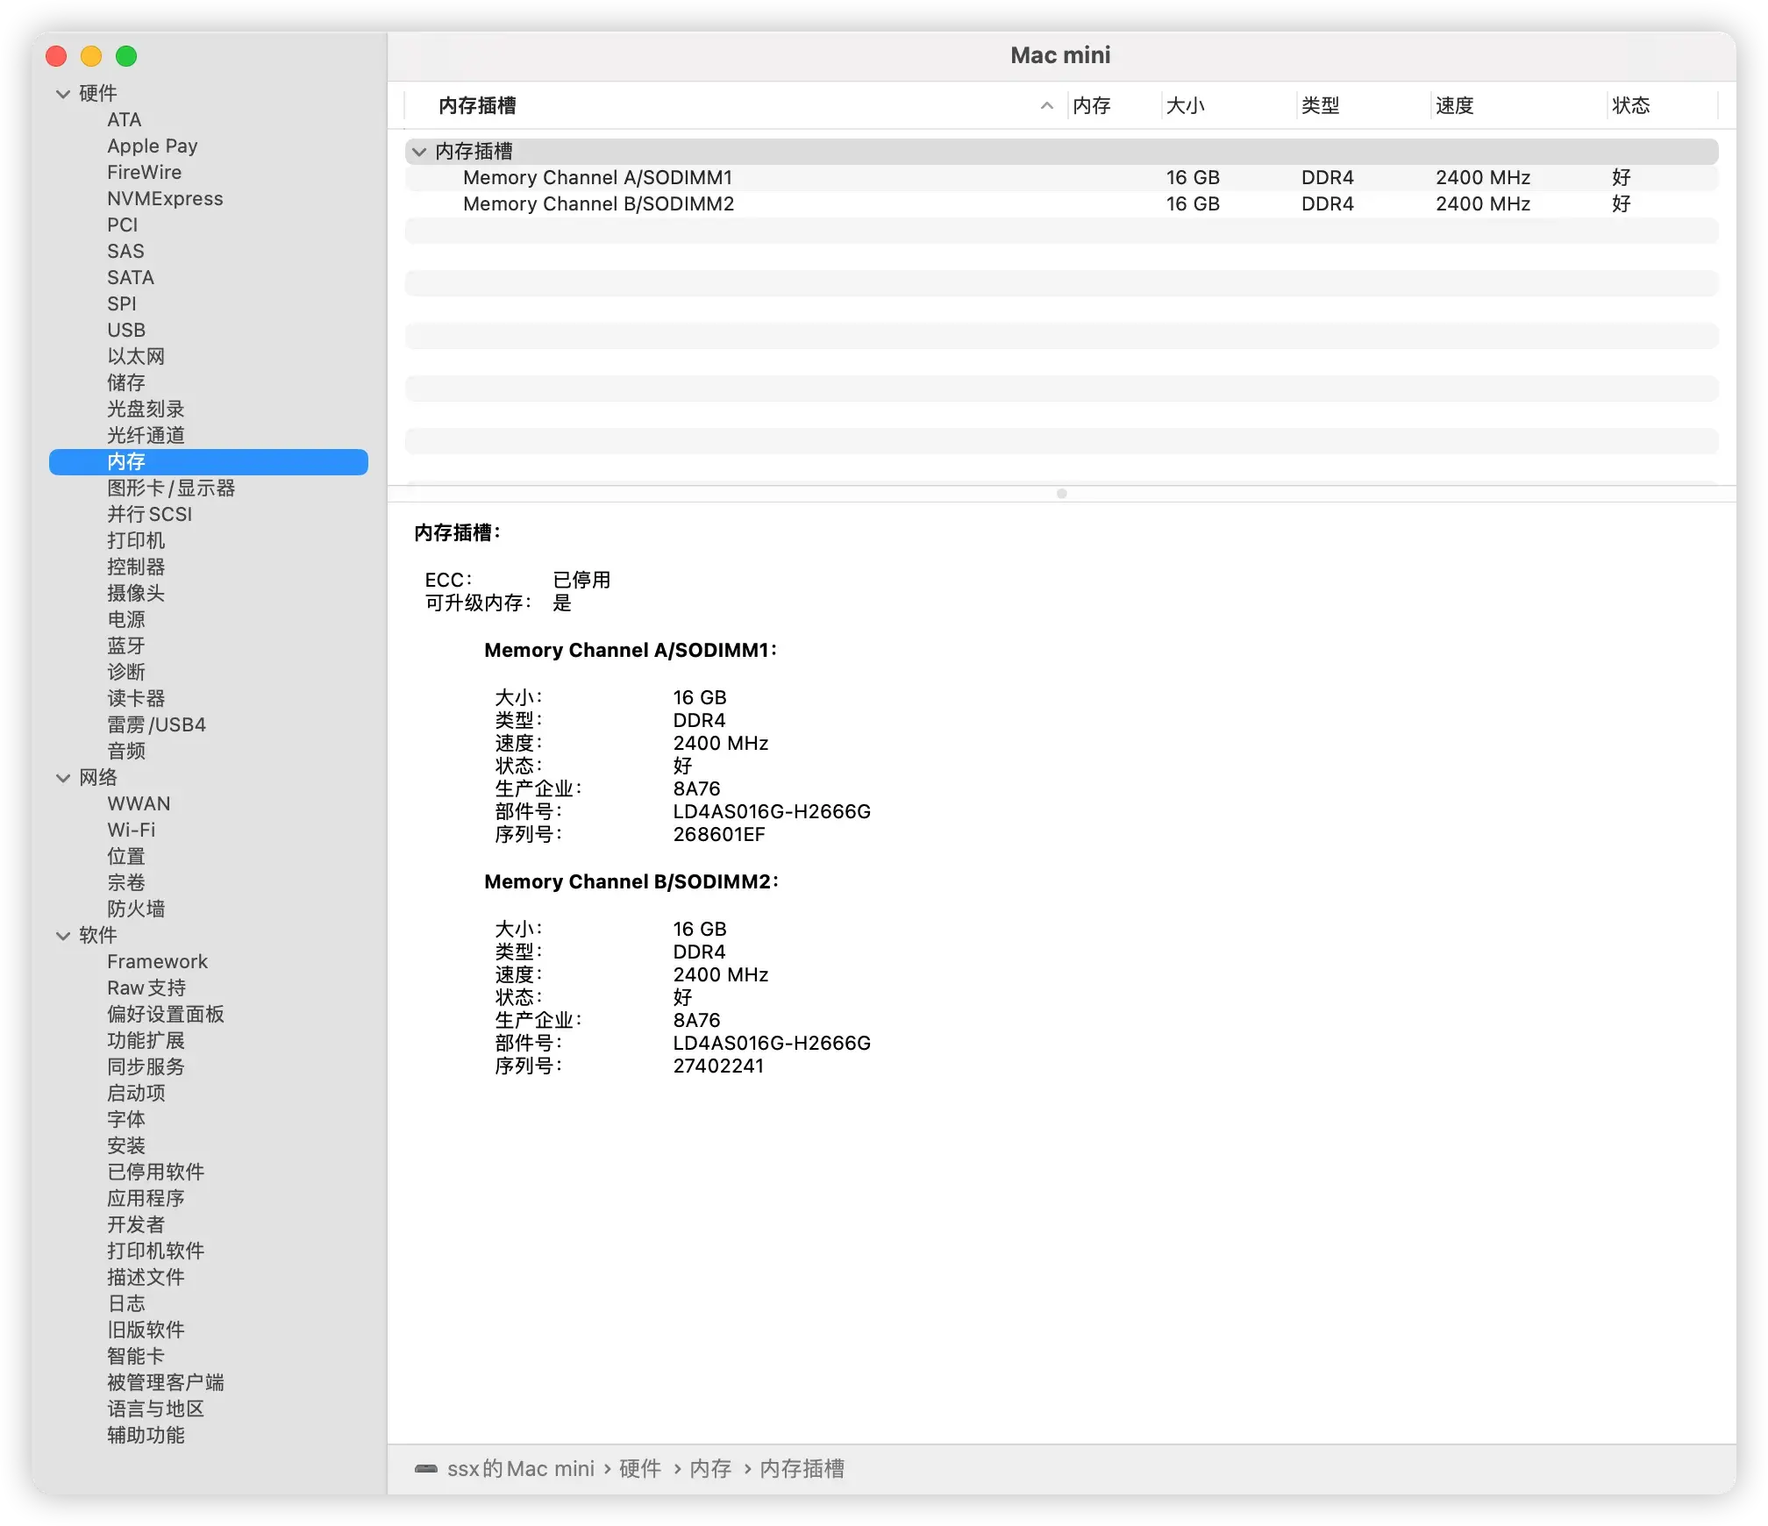1768x1526 pixels.
Task: Open NVMExpress in the sidebar
Action: tap(165, 199)
